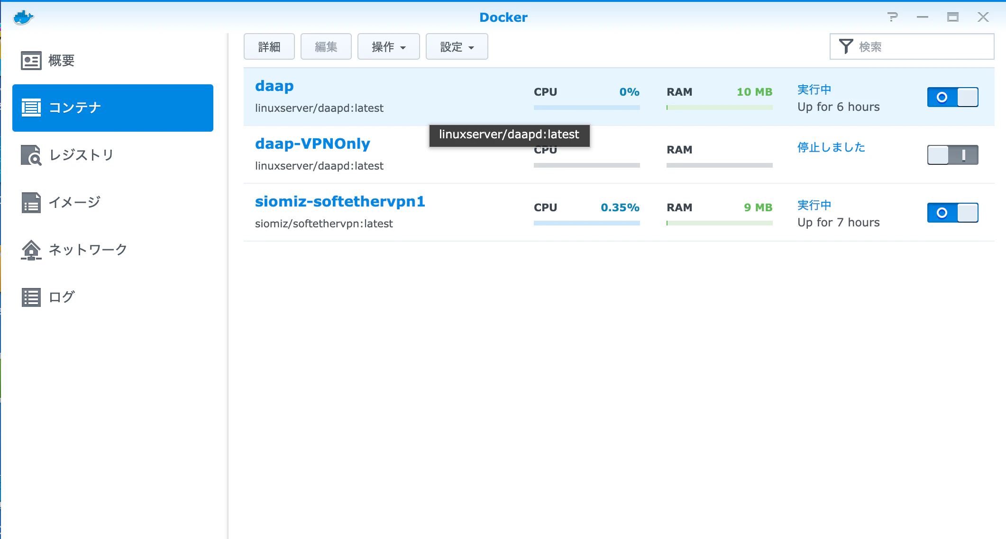Click the Docker window title text
Viewport: 1006px width, 539px height.
click(x=503, y=18)
